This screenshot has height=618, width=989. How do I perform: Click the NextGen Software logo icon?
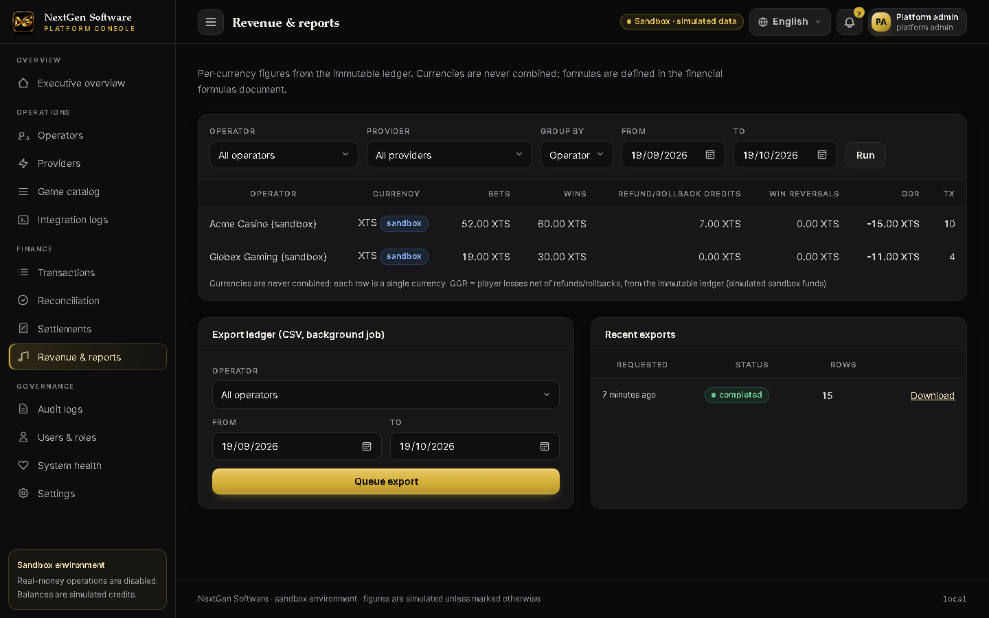(x=23, y=22)
